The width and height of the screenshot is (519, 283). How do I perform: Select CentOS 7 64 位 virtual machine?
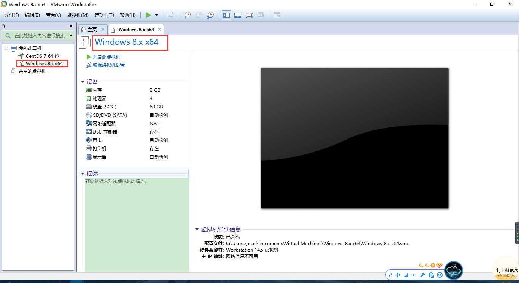pos(43,56)
